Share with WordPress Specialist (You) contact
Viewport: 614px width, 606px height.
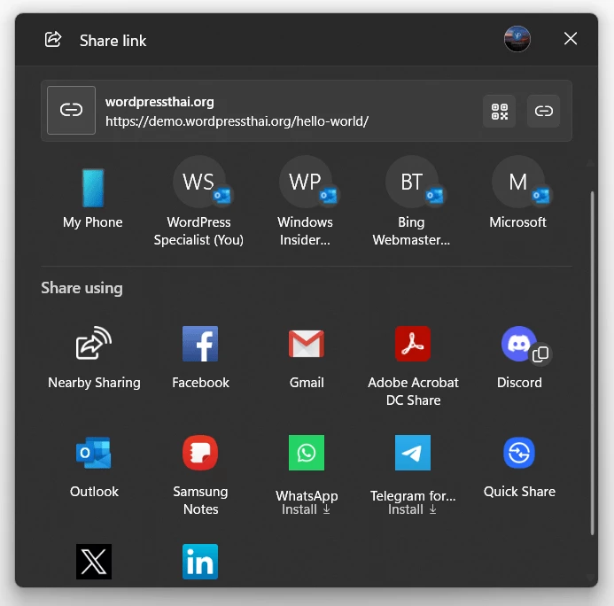[x=199, y=202]
